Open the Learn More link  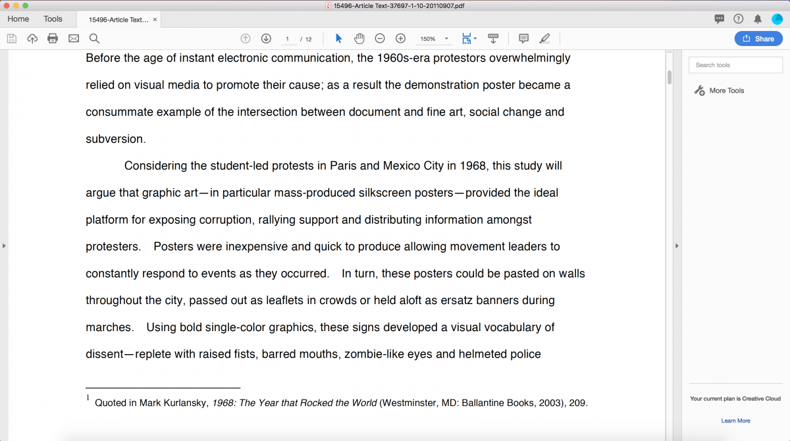735,421
